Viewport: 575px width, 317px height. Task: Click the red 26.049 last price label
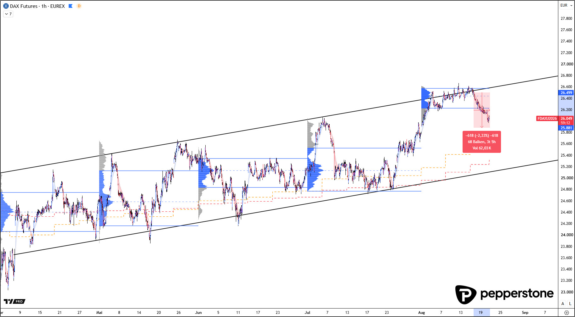tap(566, 119)
